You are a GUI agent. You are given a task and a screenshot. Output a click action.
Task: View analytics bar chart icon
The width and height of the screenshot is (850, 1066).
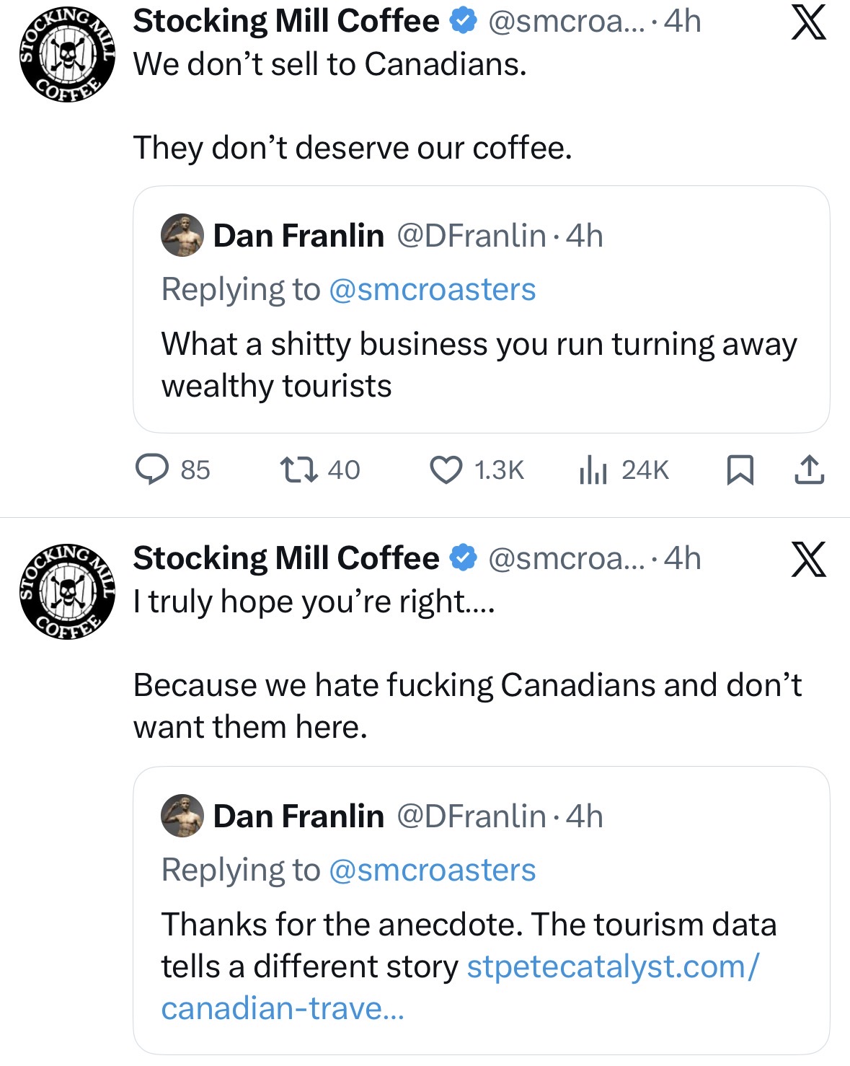pos(593,470)
